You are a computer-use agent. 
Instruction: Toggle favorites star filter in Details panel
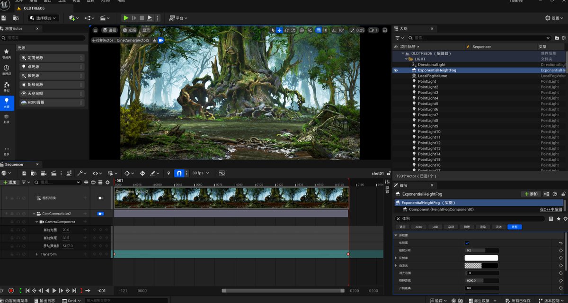(x=559, y=219)
